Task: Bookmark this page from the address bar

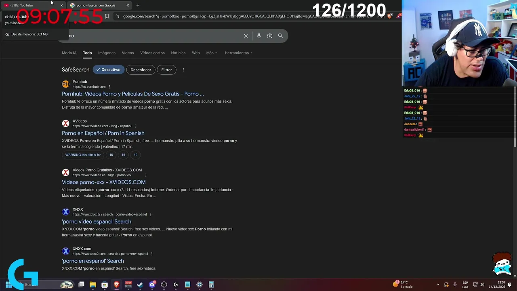Action: point(107,16)
